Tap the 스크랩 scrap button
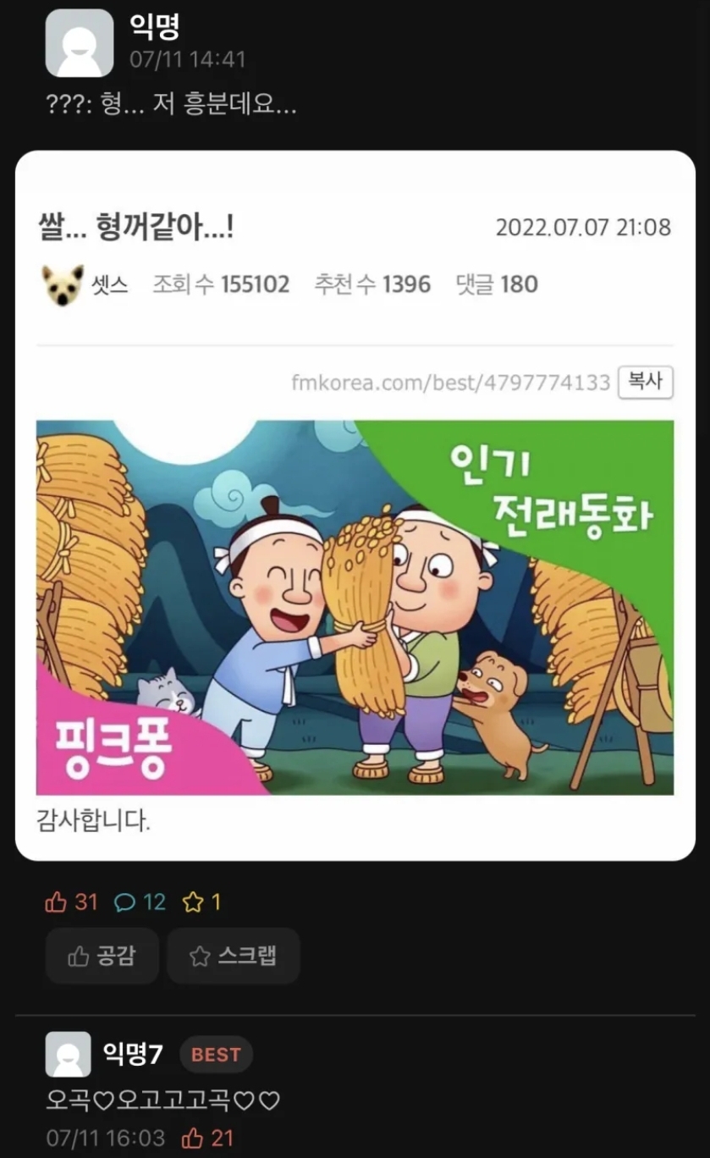Image resolution: width=710 pixels, height=1158 pixels. (x=234, y=956)
